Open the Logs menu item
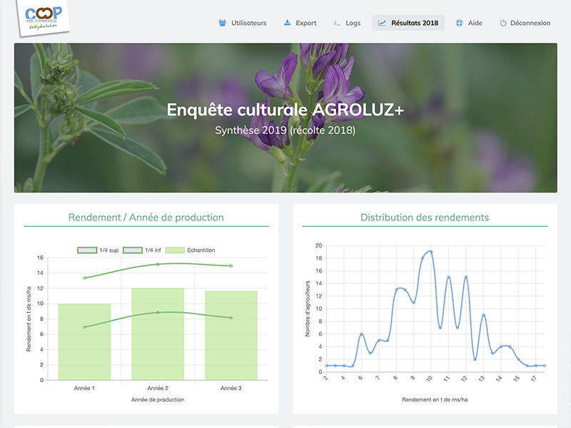Screen dimensions: 571x428 point(347,23)
